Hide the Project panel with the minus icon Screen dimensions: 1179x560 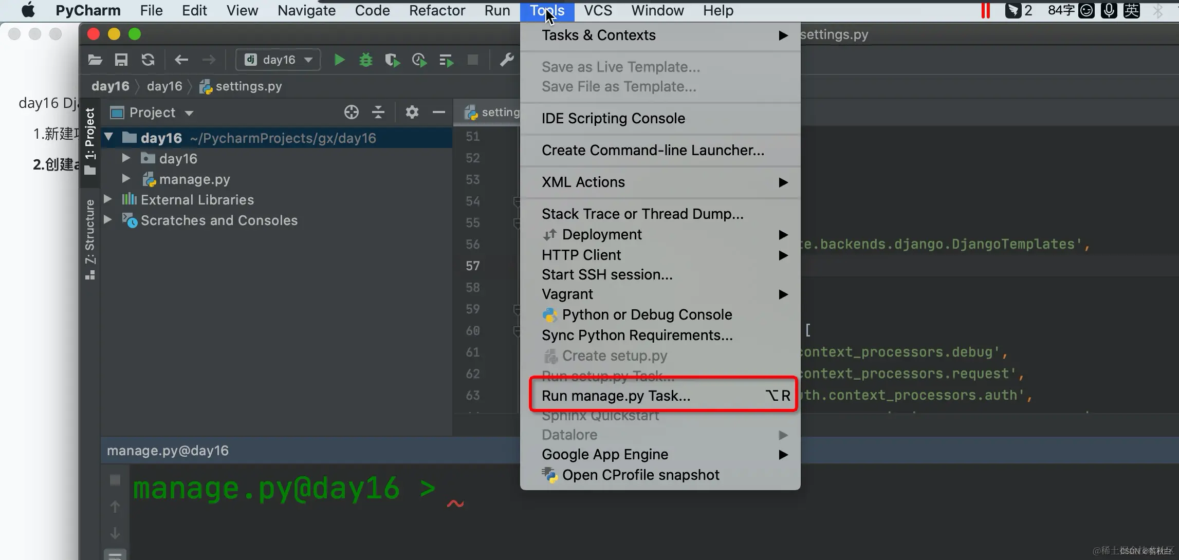(438, 112)
